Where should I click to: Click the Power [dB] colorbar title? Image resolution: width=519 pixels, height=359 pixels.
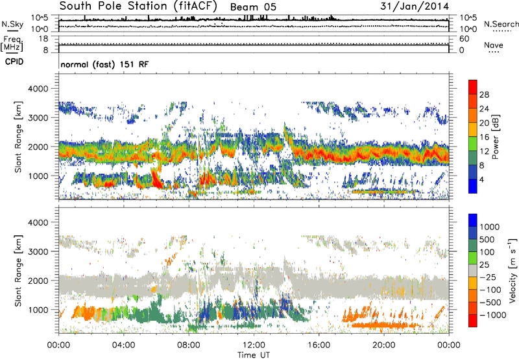click(496, 137)
